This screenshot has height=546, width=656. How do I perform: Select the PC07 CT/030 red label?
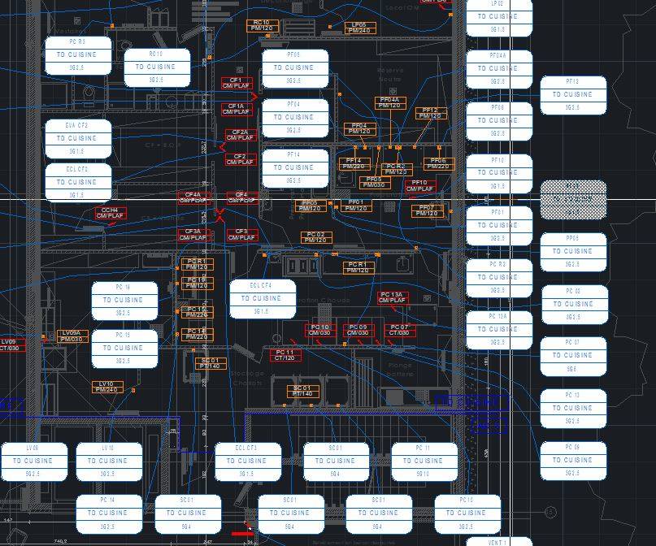click(x=398, y=330)
